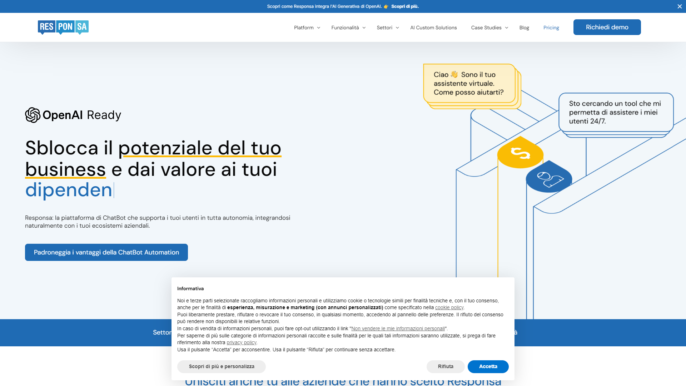Dismiss the top announcement banner
The width and height of the screenshot is (686, 386).
[679, 6]
